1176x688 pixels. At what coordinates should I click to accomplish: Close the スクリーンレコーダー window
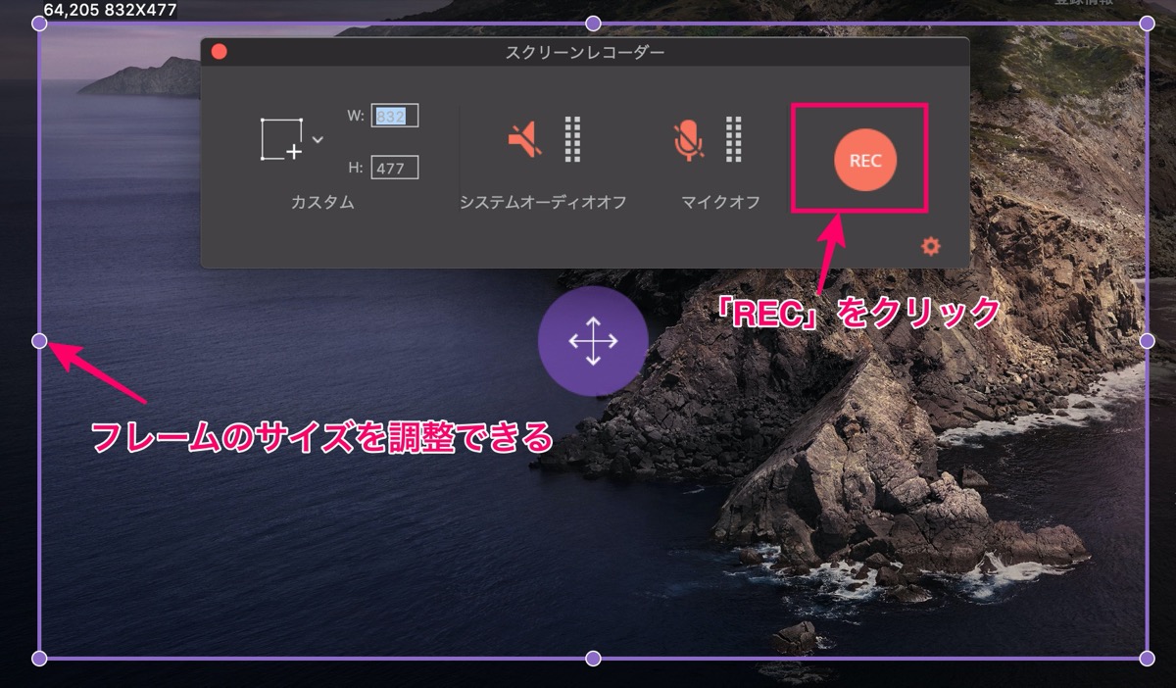click(x=220, y=51)
